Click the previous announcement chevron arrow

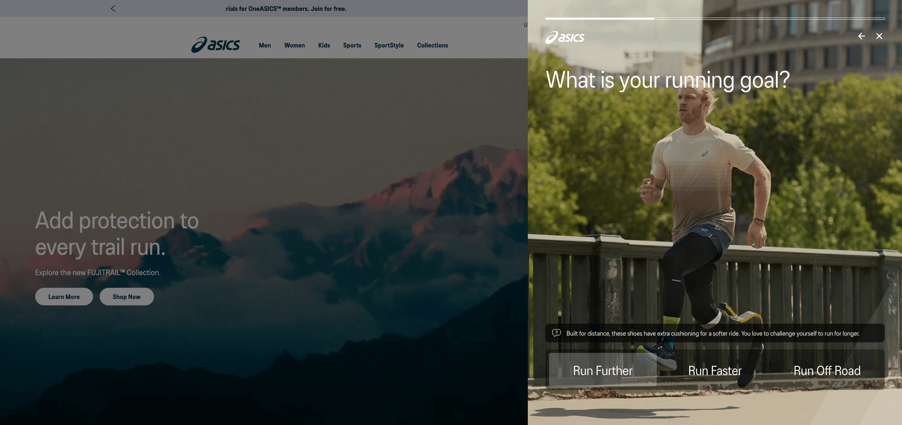(113, 8)
